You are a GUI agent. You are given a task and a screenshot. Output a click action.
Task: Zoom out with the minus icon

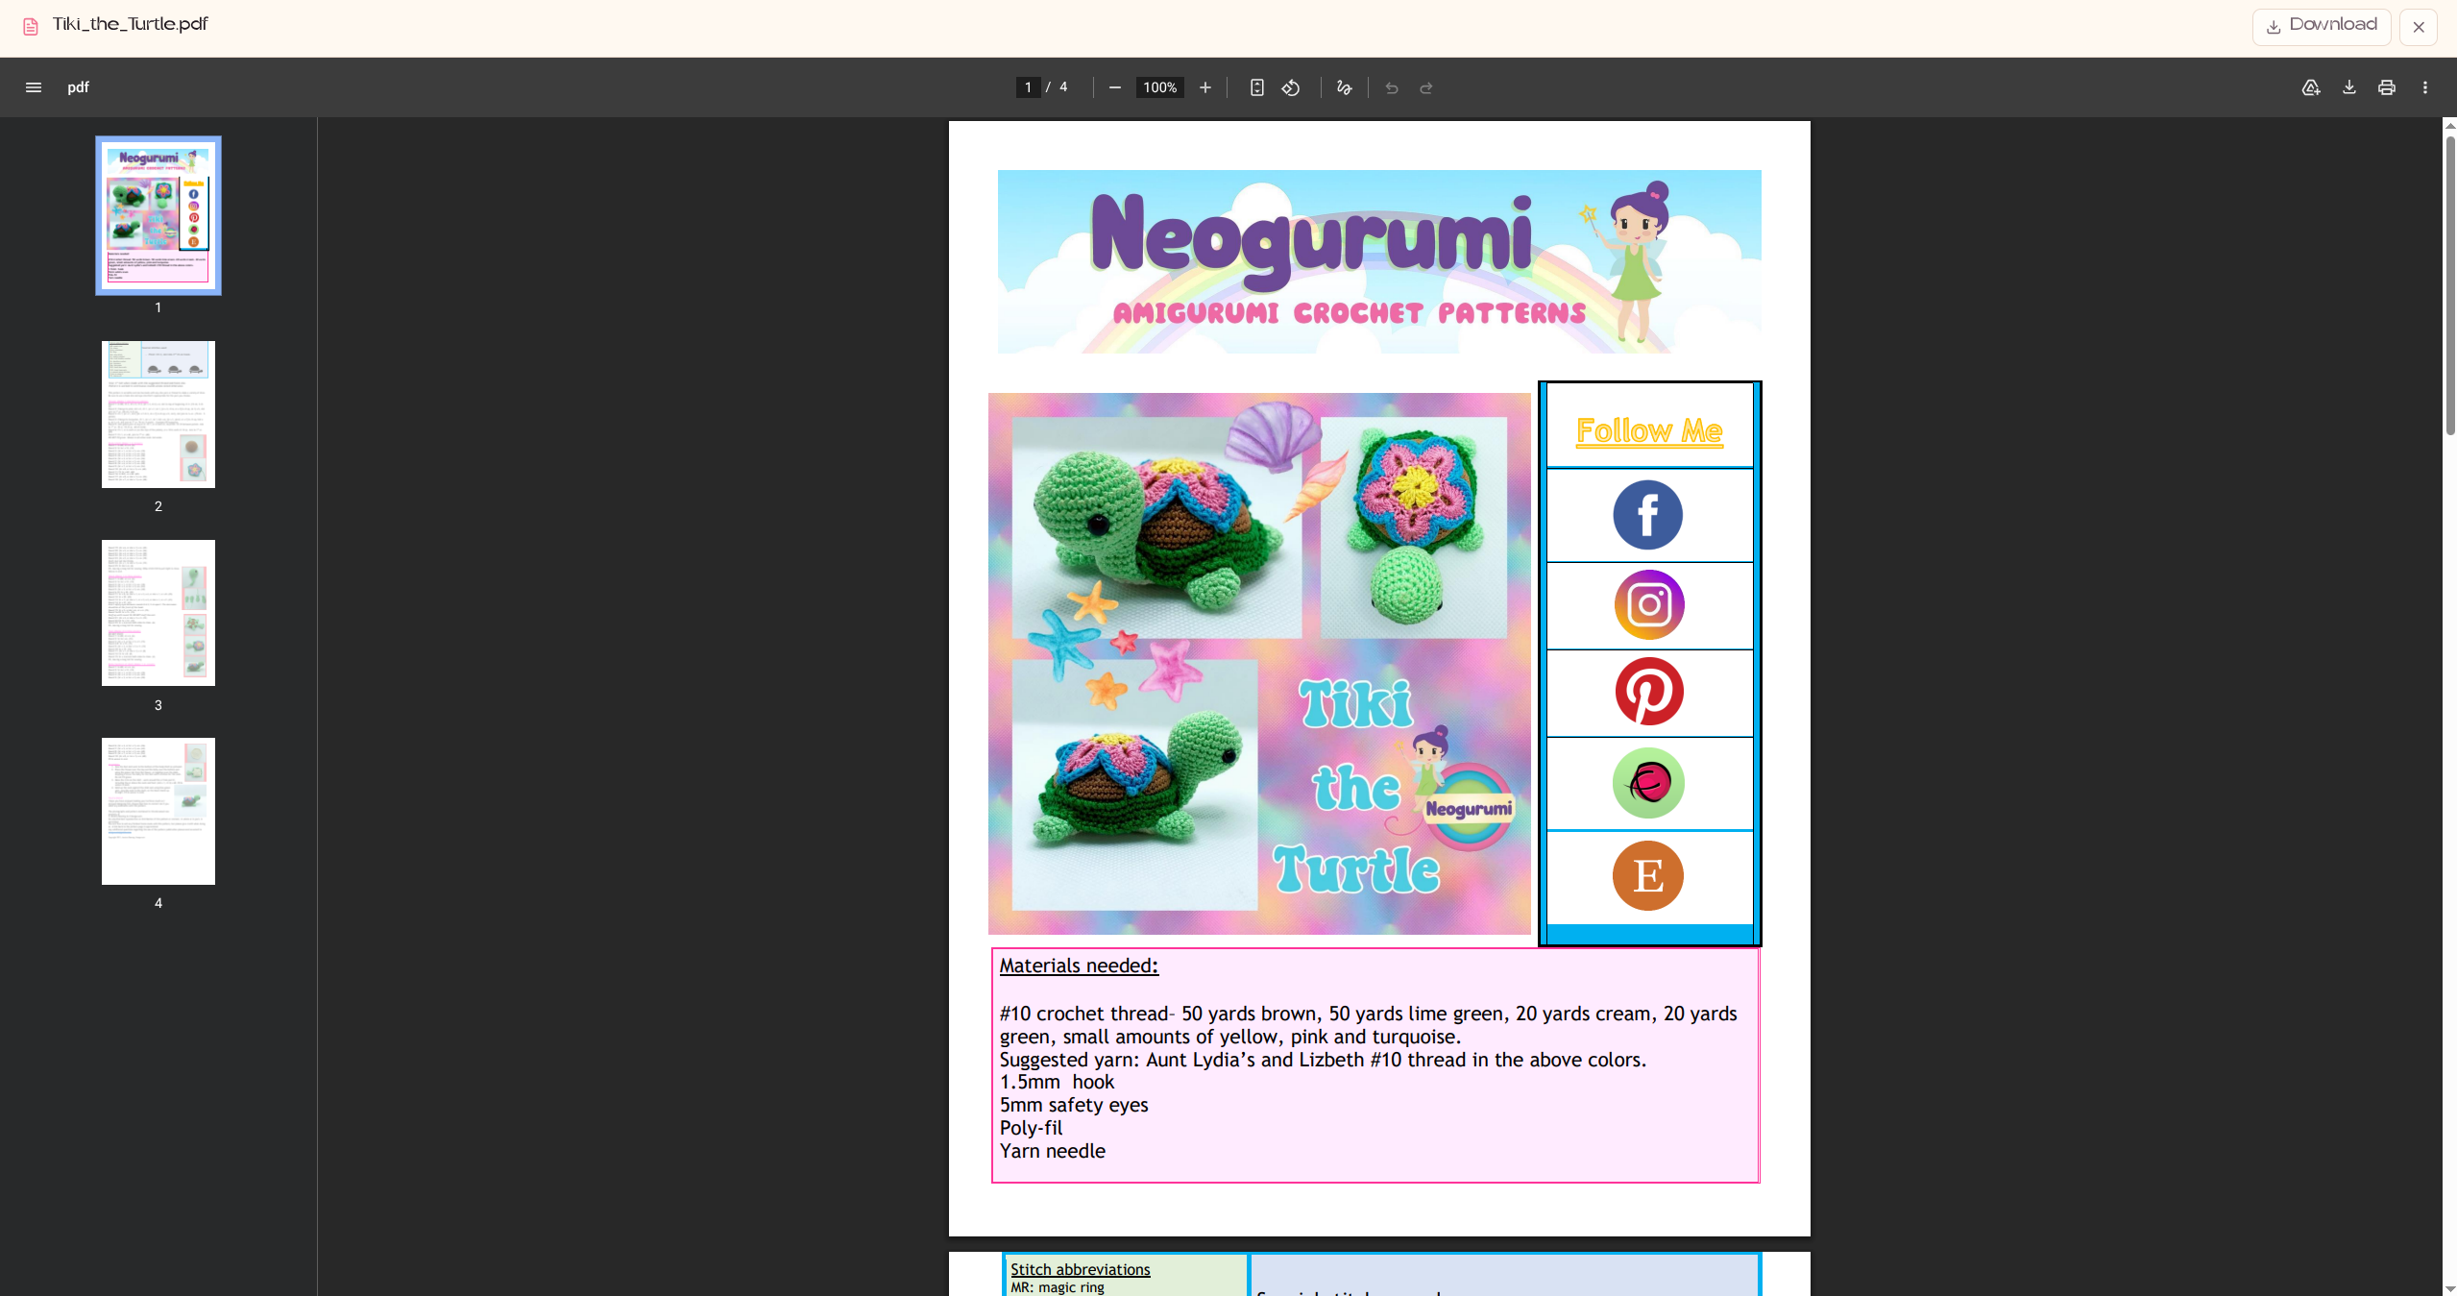(1114, 87)
